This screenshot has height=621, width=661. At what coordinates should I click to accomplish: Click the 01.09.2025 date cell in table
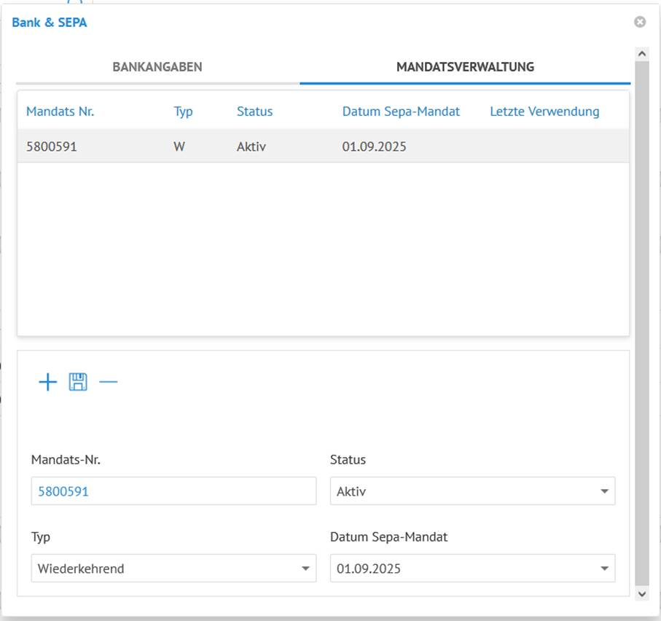point(374,147)
